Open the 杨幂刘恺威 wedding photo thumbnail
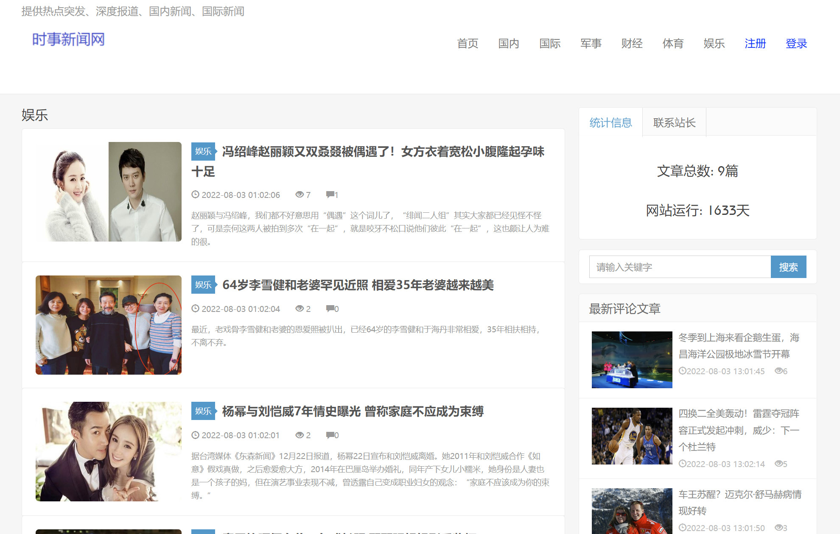840x534 pixels. 109,451
